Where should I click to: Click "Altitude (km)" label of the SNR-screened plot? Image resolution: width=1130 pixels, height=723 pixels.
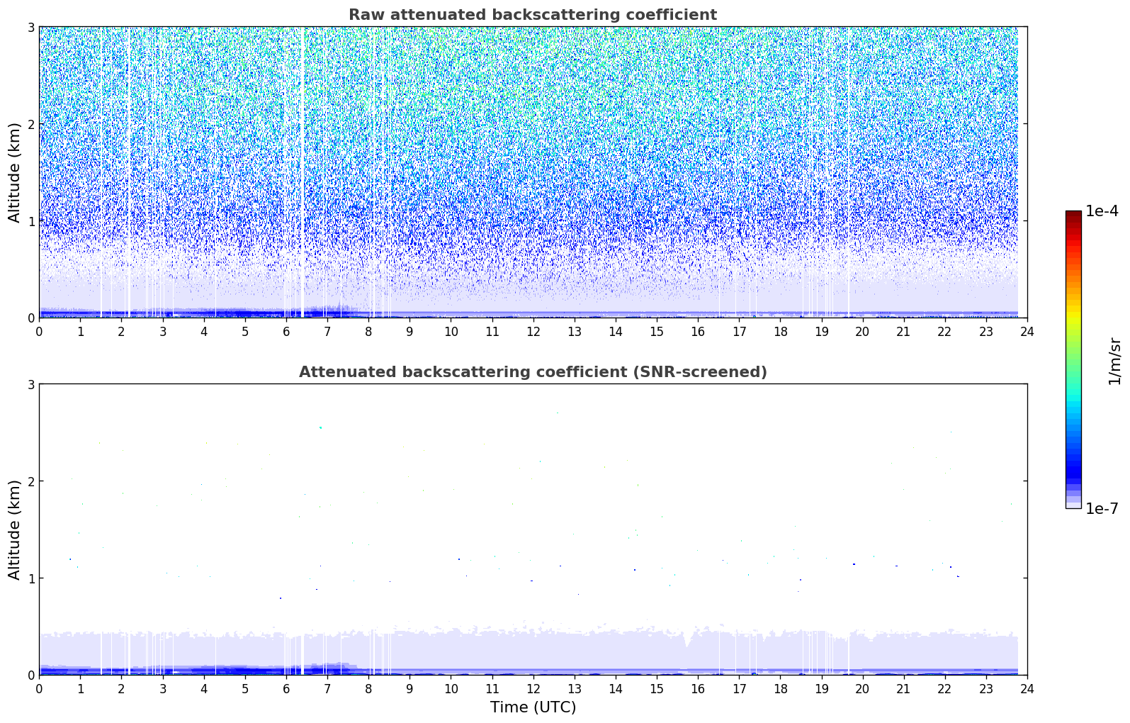(x=15, y=529)
